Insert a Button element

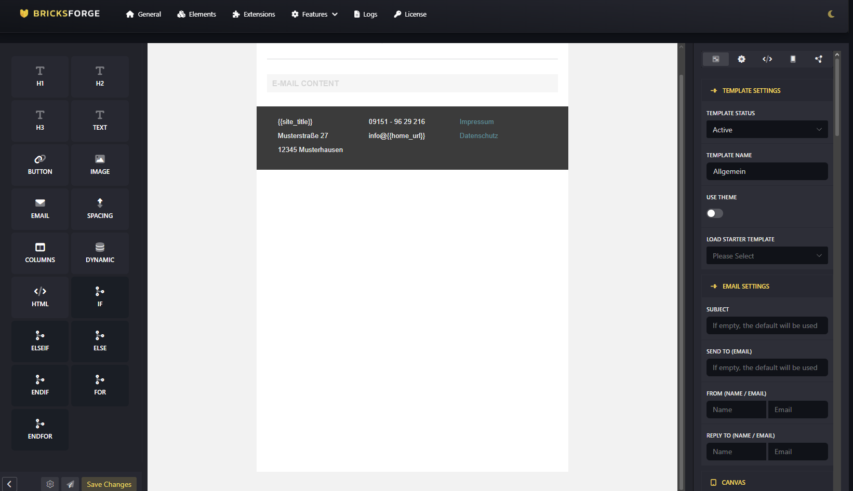[x=40, y=165]
